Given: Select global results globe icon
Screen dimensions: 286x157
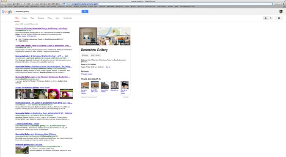Looking at the screenshot, I should pyautogui.click(x=270, y=18).
